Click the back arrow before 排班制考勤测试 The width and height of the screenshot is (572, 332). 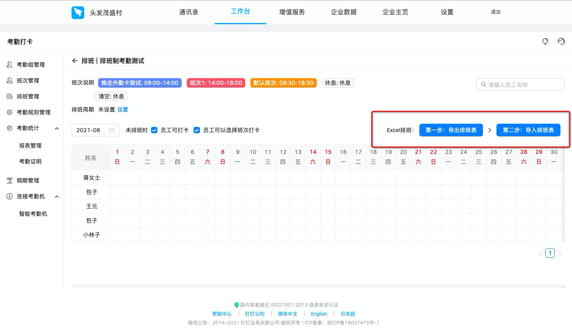[75, 61]
